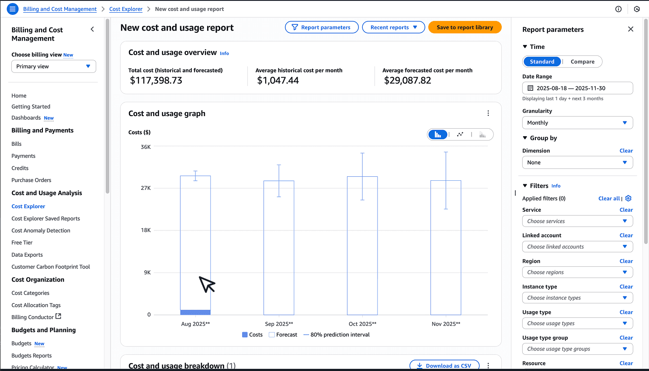The image size is (649, 371).
Task: Open Getting Started in sidebar
Action: (x=31, y=106)
